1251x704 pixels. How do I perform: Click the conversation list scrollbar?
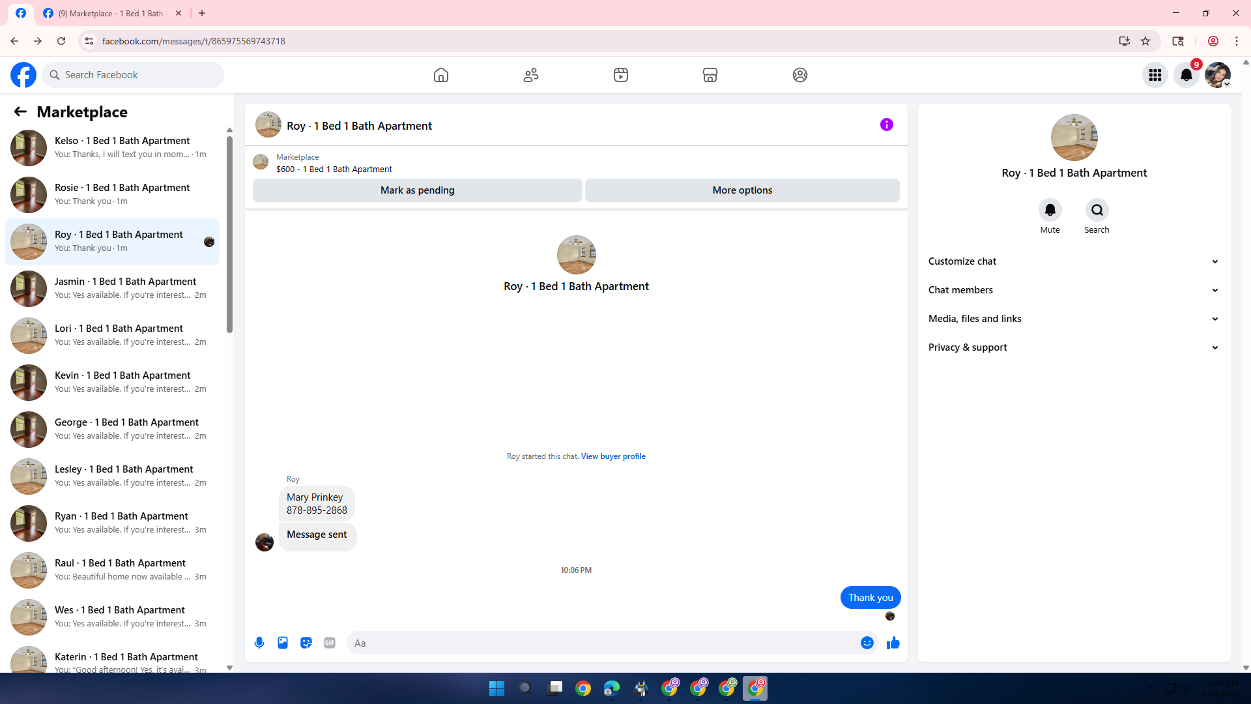pos(229,235)
